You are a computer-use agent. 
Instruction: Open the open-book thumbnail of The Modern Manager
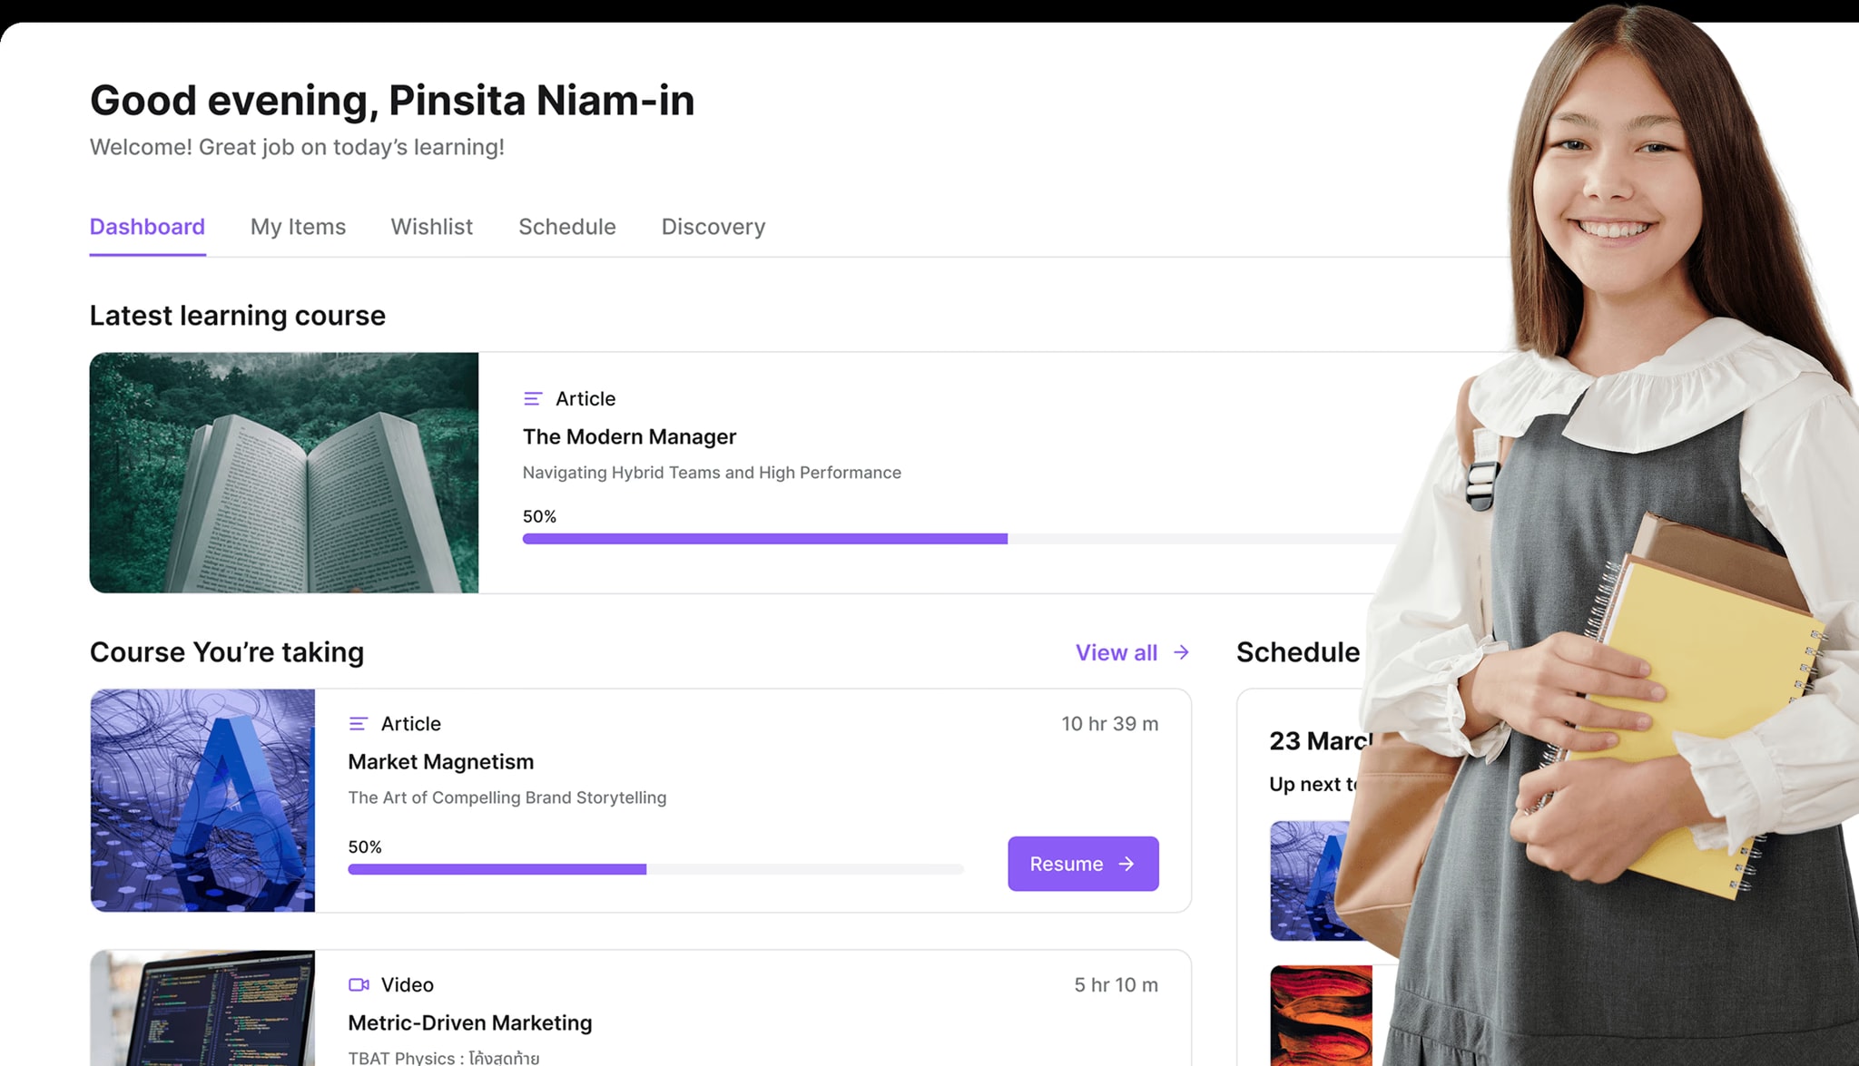(284, 473)
